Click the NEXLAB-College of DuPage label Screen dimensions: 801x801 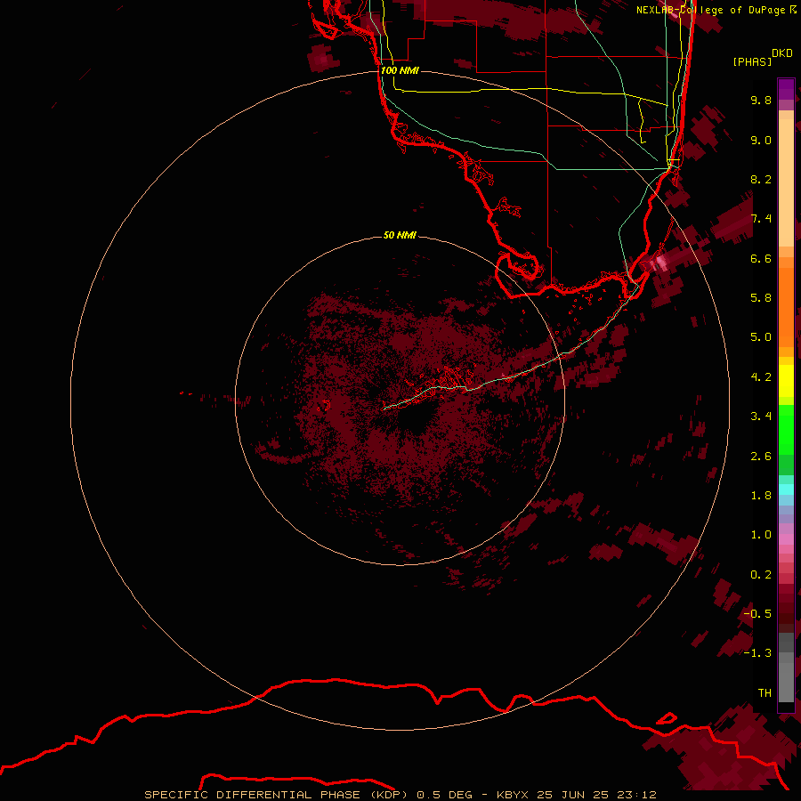(x=710, y=10)
